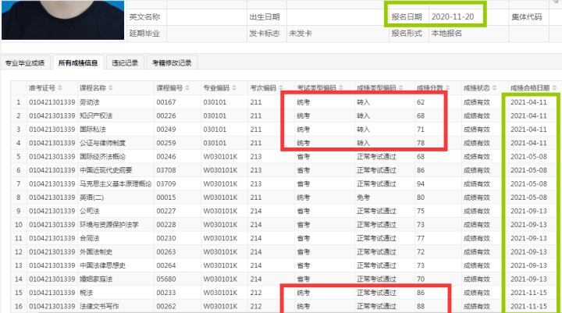Select course name 婚姻家庭法
Viewport: 562px width, 313px height.
click(96, 279)
